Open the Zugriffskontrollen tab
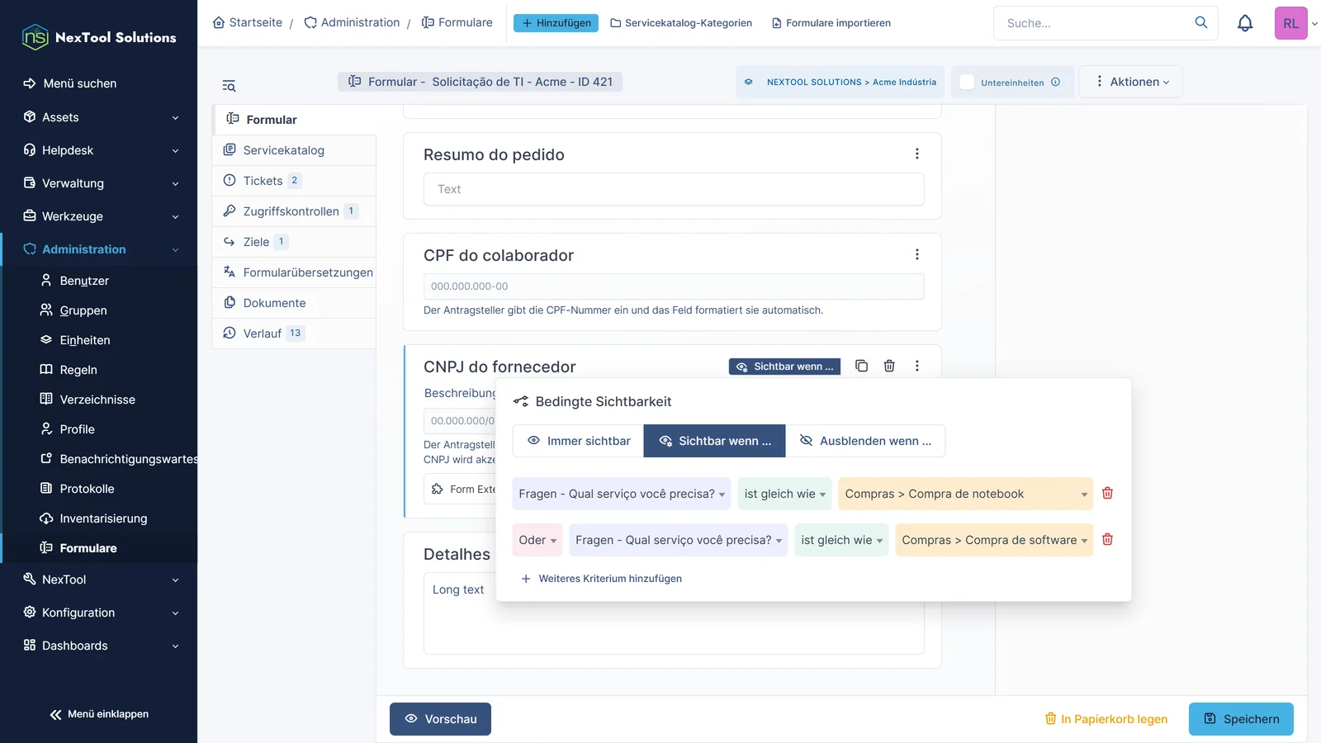The width and height of the screenshot is (1321, 743). pyautogui.click(x=295, y=211)
